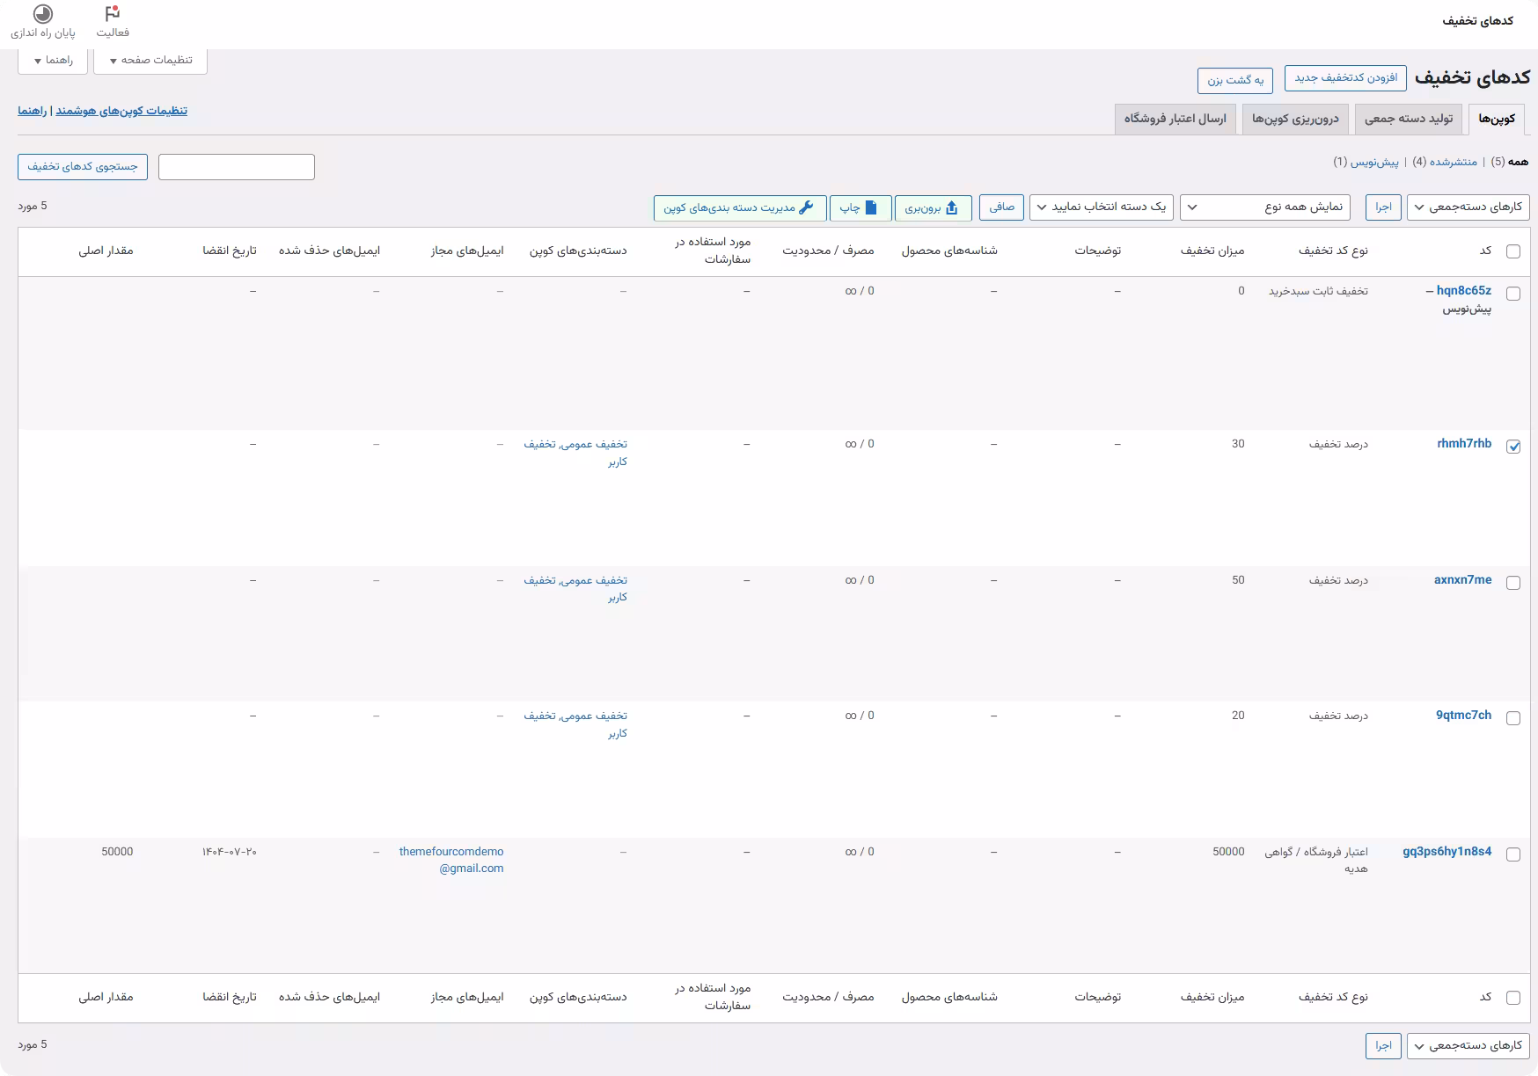Open the نمایش همه نوع type filter

[1265, 207]
